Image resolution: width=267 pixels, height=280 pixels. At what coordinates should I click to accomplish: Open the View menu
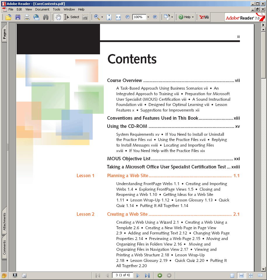29,9
